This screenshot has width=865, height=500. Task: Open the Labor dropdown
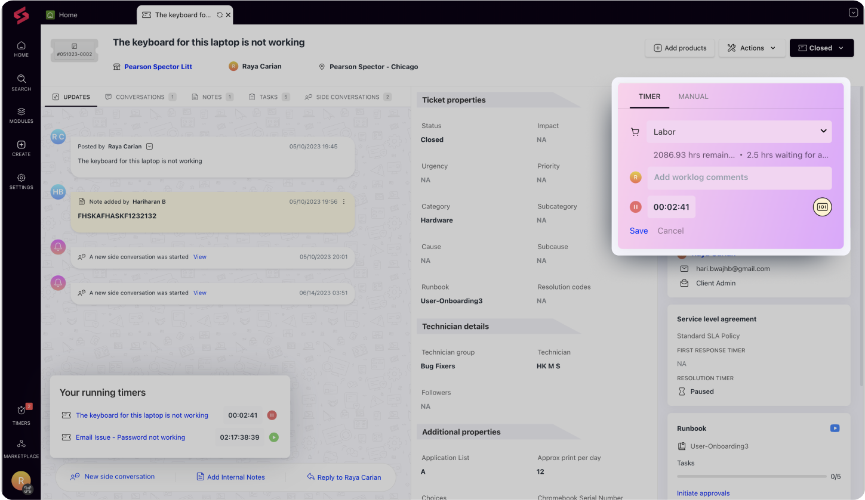[739, 132]
